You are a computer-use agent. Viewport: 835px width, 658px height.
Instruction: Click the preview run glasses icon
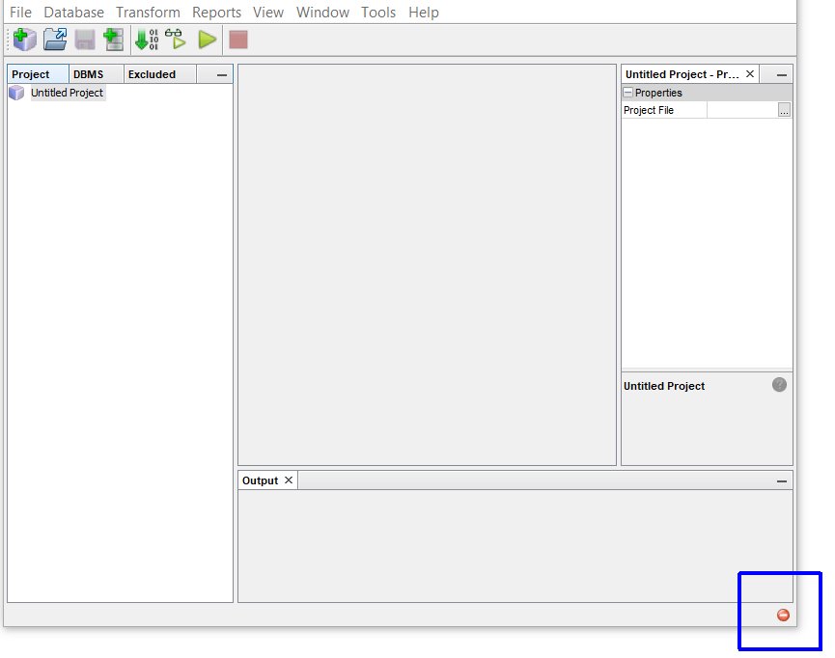176,40
